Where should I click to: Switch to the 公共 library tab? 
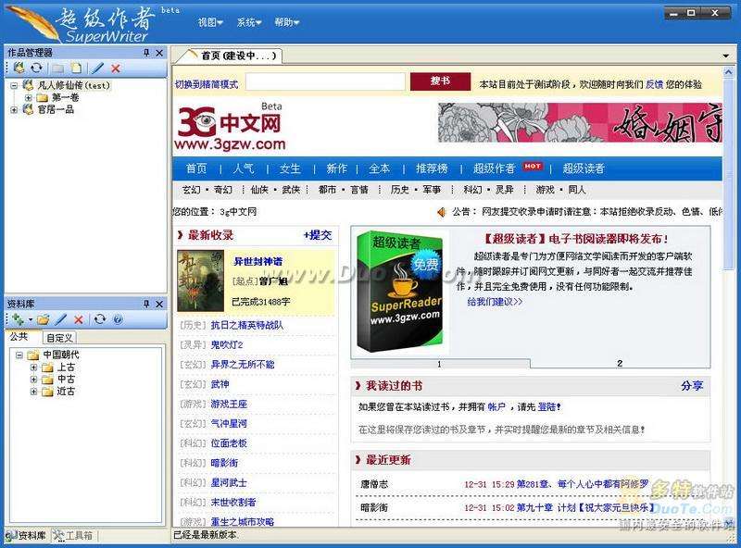19,337
